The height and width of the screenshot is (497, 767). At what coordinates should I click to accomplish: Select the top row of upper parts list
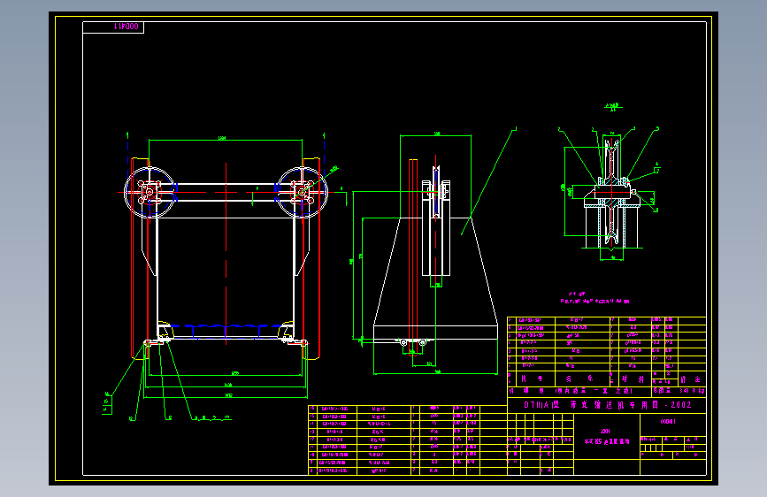607,320
